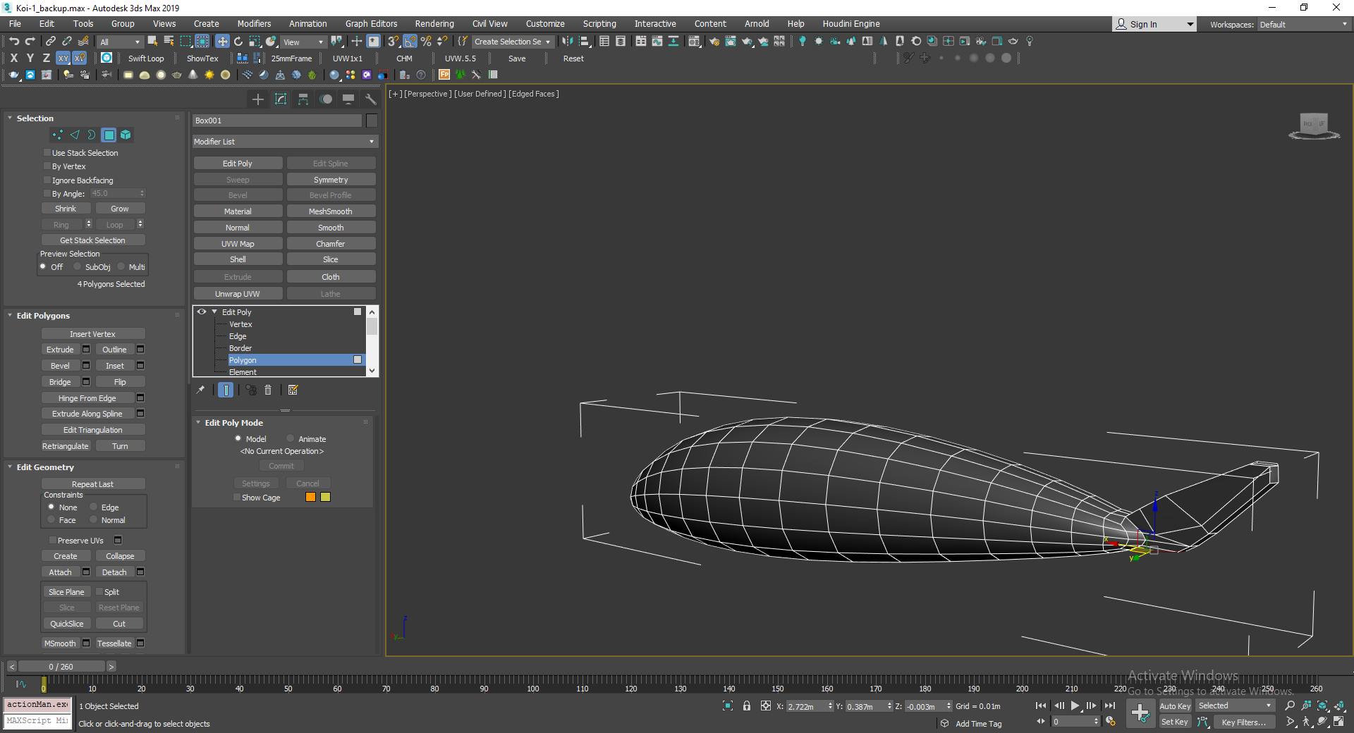Image resolution: width=1354 pixels, height=733 pixels.
Task: Select Multi preview selection radio
Action: click(x=121, y=266)
